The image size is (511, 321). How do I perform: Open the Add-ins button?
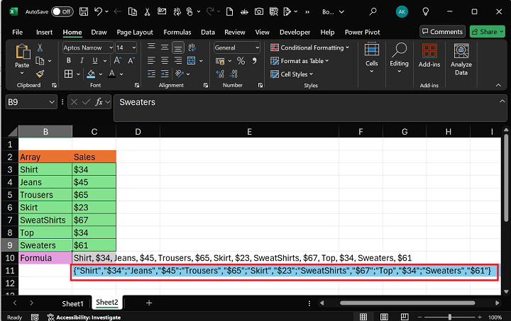point(429,55)
